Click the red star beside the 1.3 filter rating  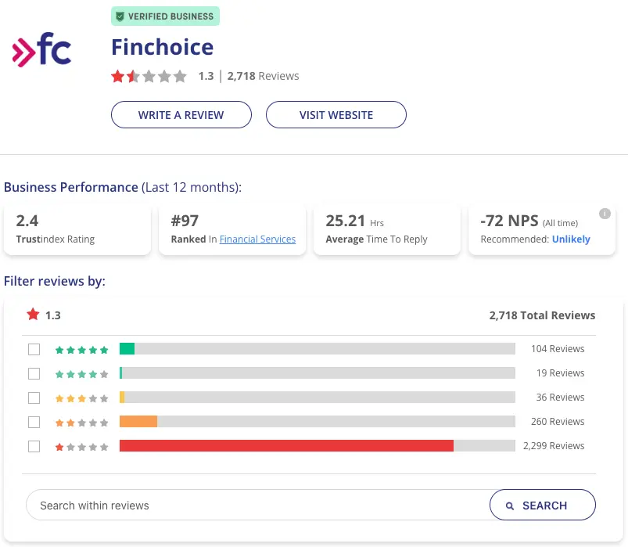(32, 315)
